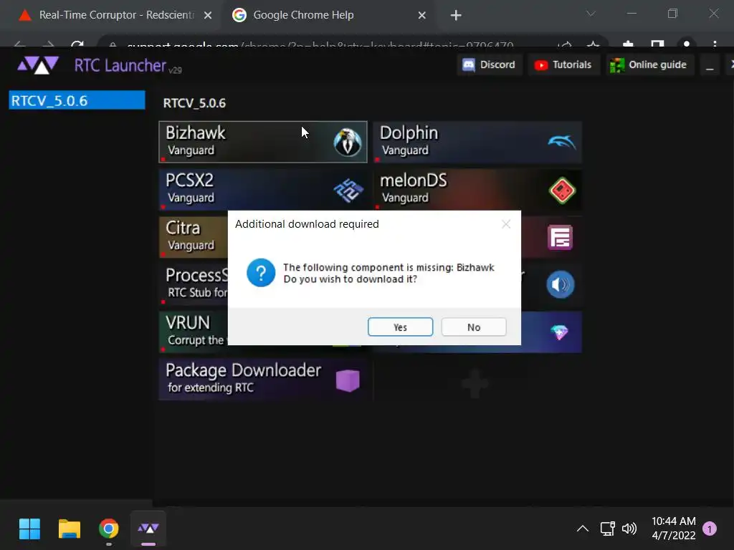Click RTC Launcher taskbar icon

pyautogui.click(x=148, y=529)
